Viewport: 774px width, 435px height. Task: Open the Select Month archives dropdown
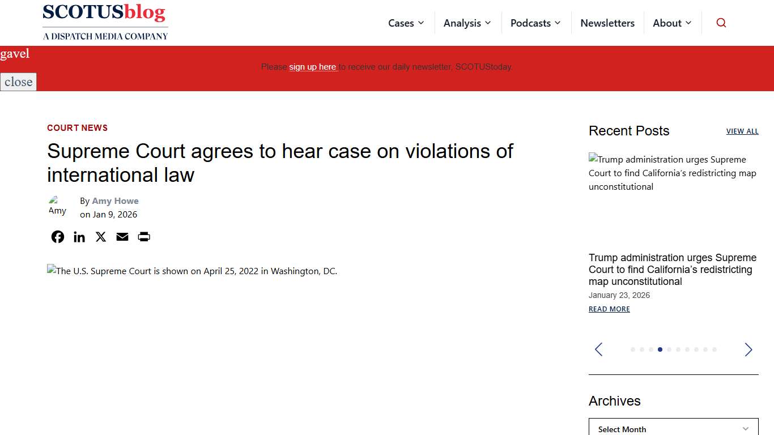click(673, 428)
